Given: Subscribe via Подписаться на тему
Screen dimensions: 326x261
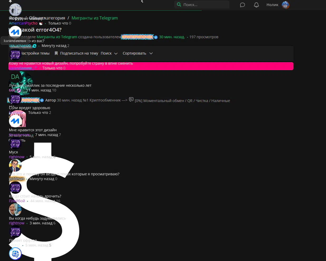Looking at the screenshot, I should coord(79,53).
